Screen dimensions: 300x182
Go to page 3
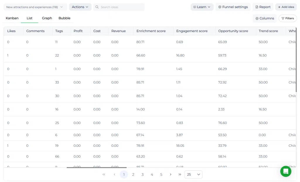coord(143,174)
